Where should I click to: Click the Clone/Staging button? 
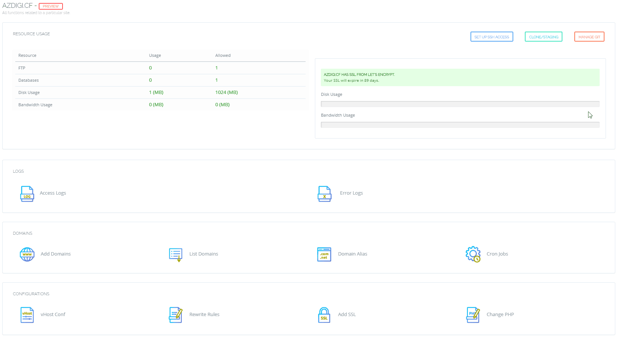543,37
